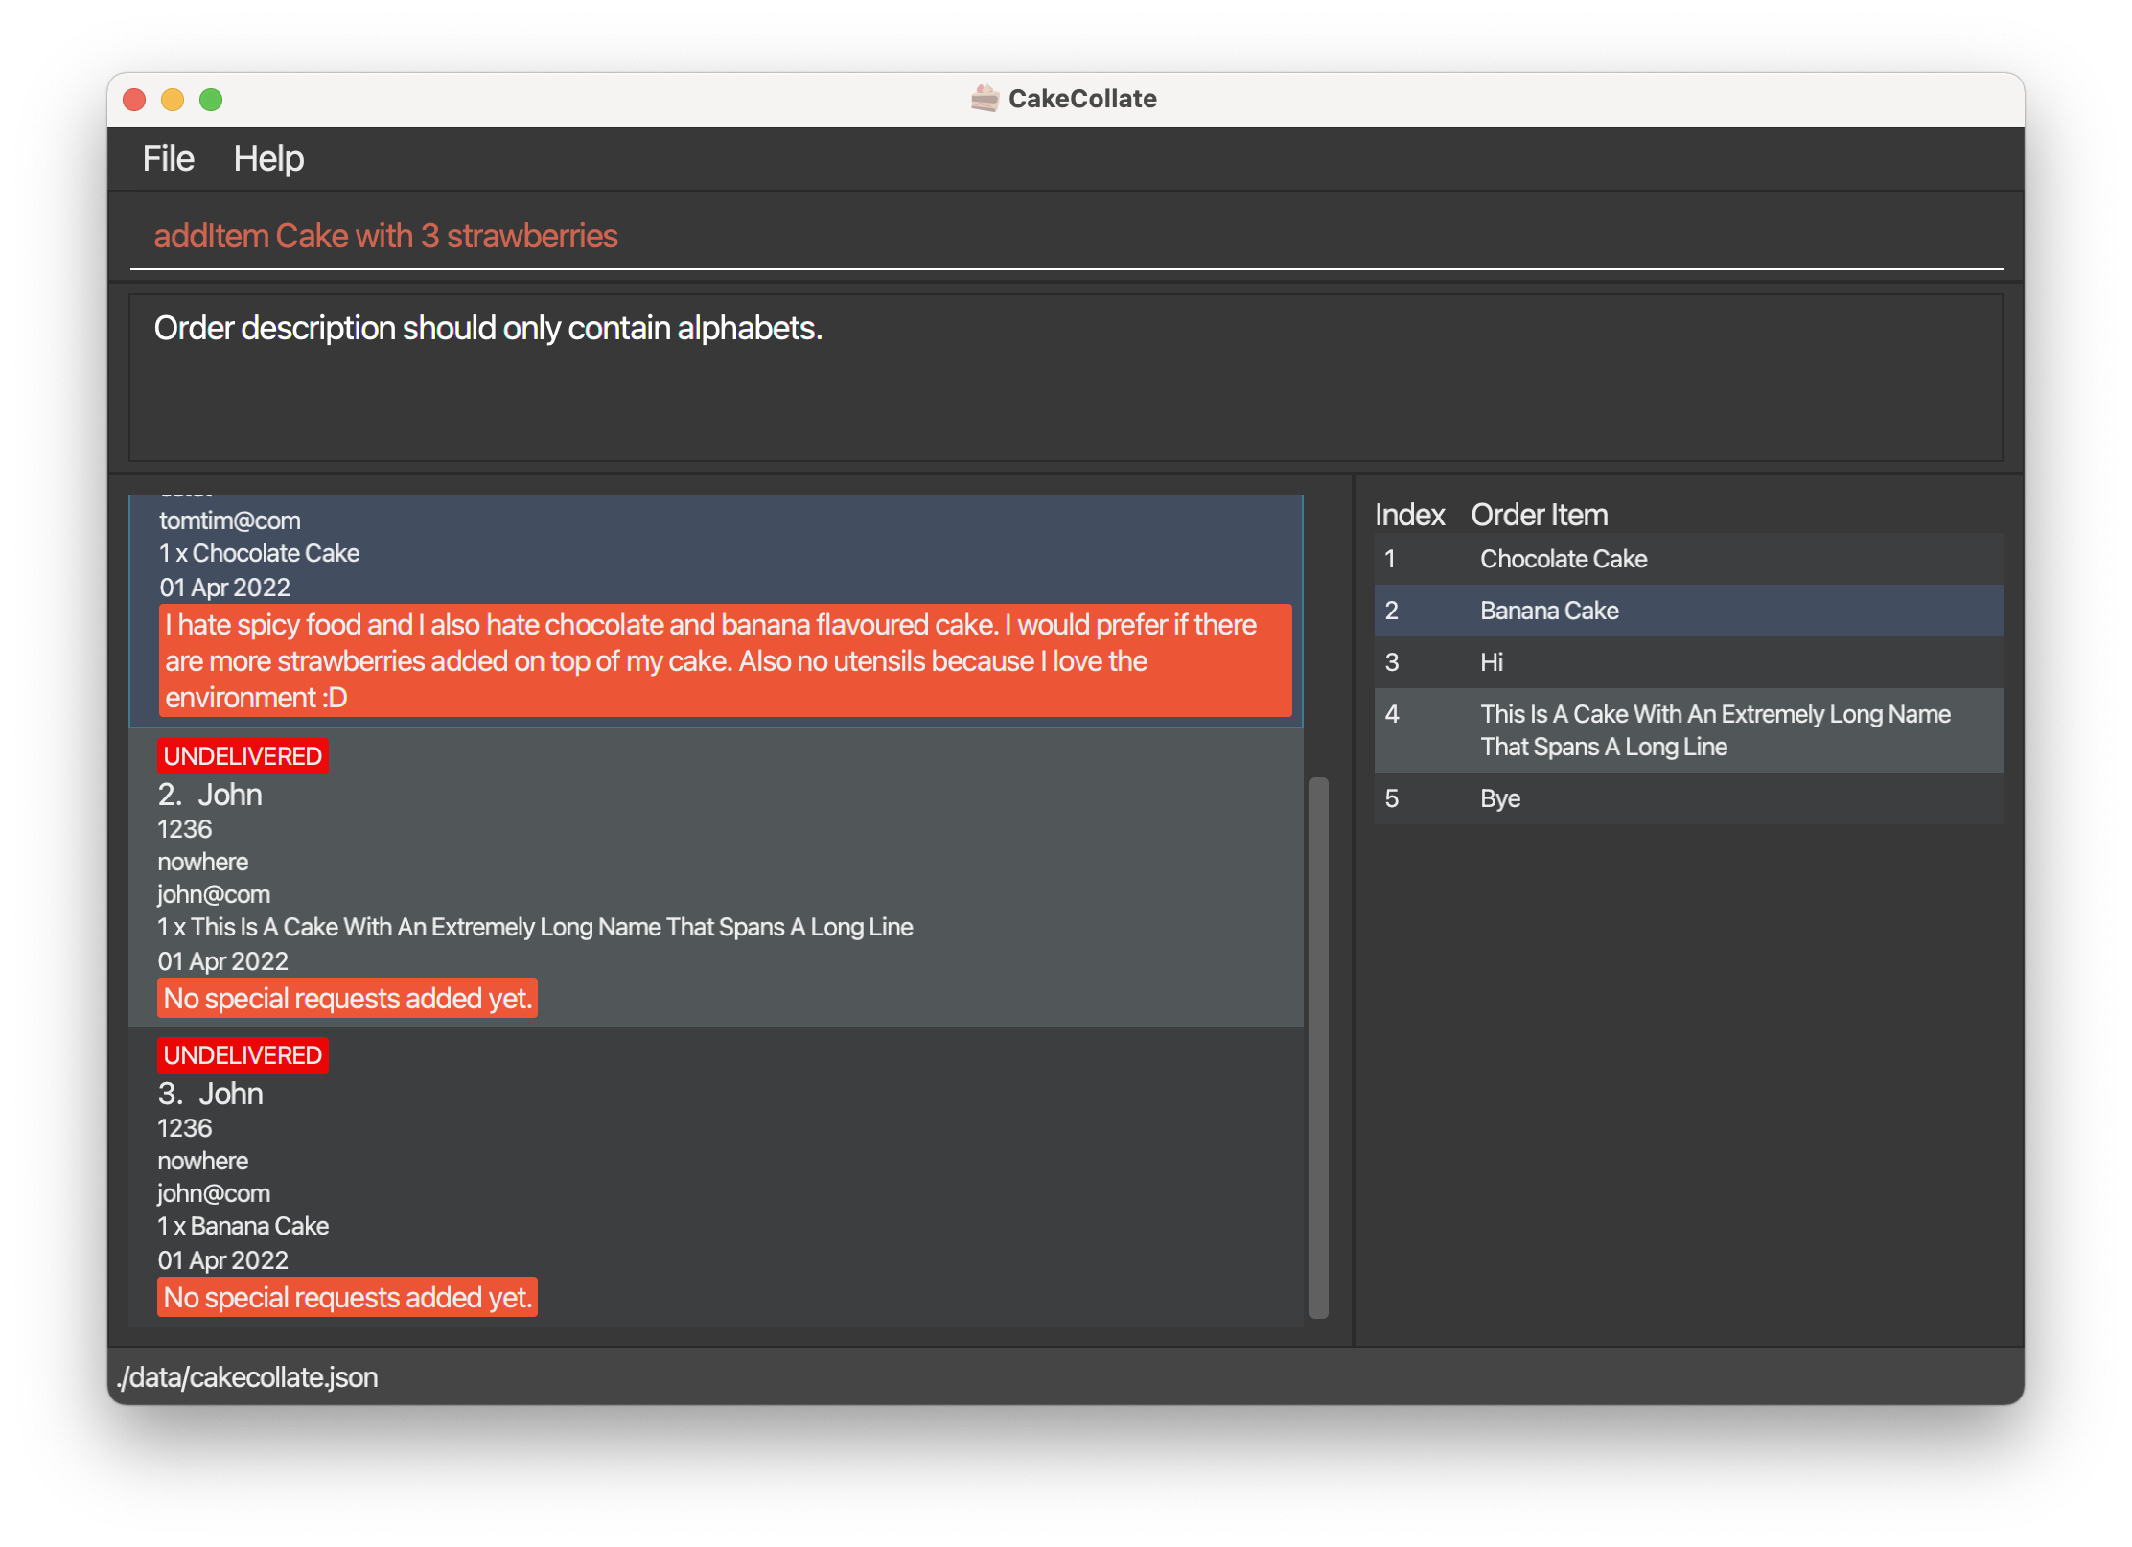The image size is (2132, 1547).
Task: Click 01 Apr 2022 date in order 2
Action: (222, 961)
